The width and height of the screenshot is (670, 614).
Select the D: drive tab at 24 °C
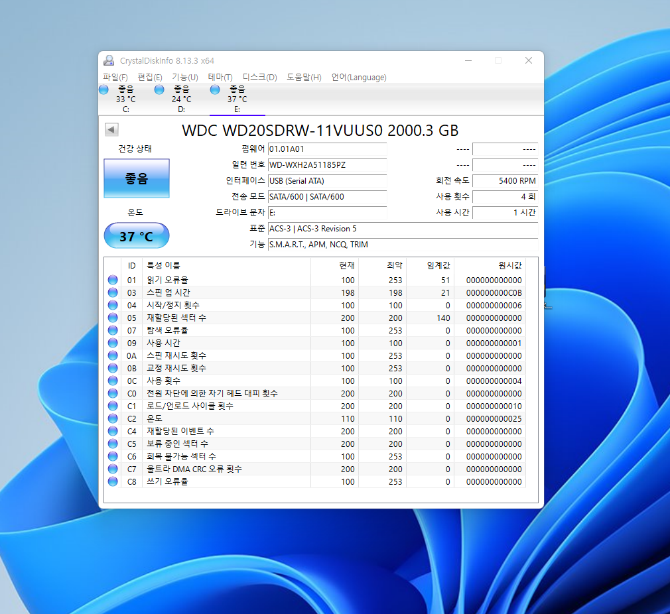coord(181,99)
